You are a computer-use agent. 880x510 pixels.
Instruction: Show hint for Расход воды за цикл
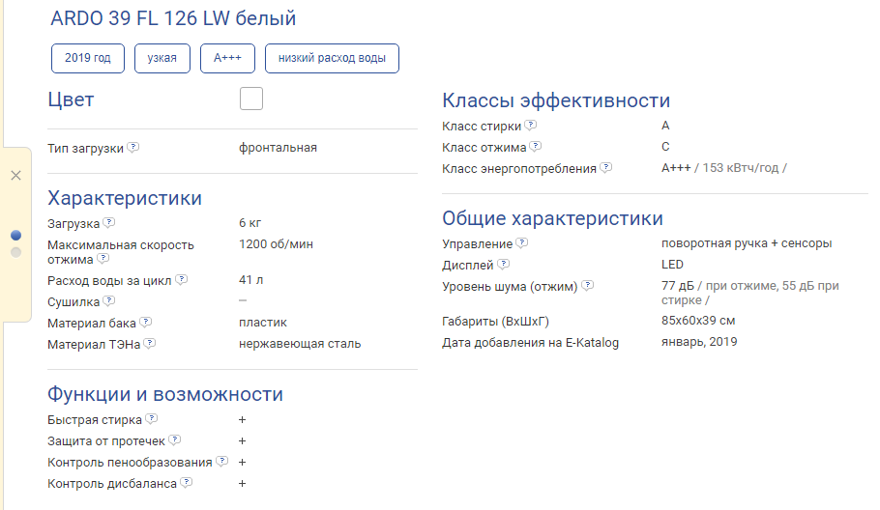tap(181, 280)
